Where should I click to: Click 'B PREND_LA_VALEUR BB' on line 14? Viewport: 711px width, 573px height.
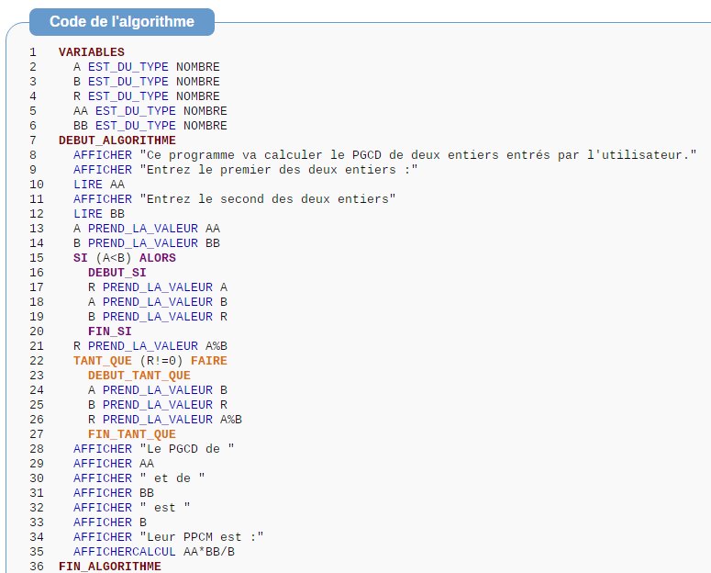pyautogui.click(x=147, y=243)
